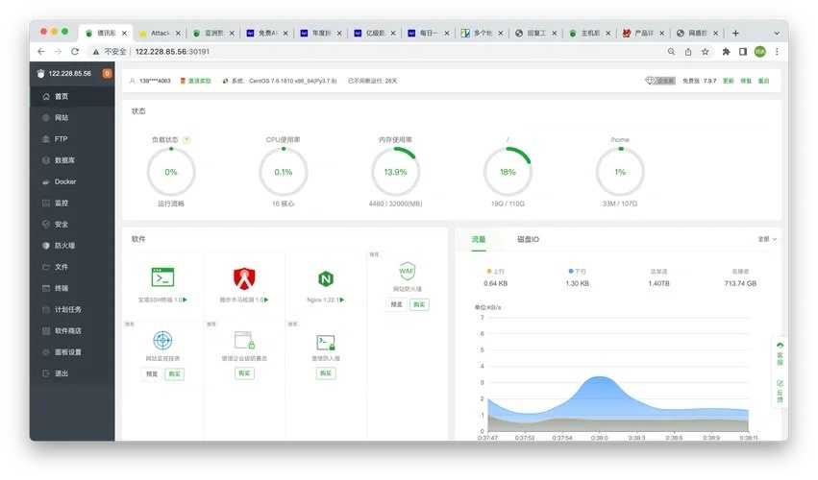Click the /home 1% disk gauge

[620, 172]
